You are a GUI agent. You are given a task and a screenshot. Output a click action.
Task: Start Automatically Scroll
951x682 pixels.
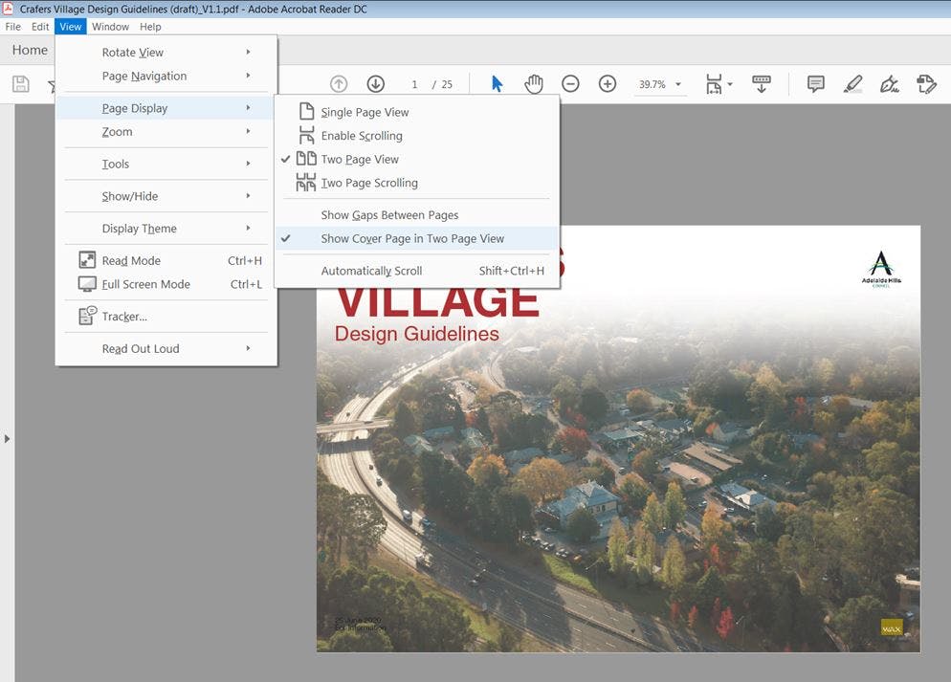tap(371, 271)
